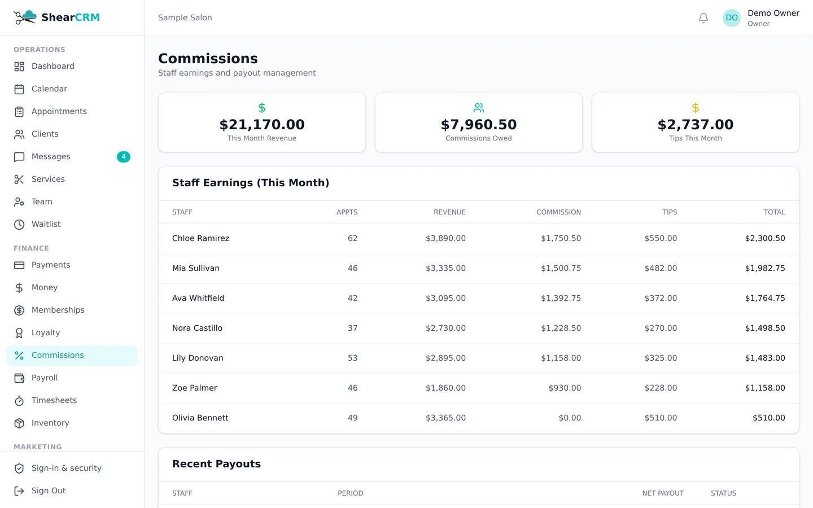
Task: Click the Waitlist clock icon
Action: pyautogui.click(x=19, y=225)
